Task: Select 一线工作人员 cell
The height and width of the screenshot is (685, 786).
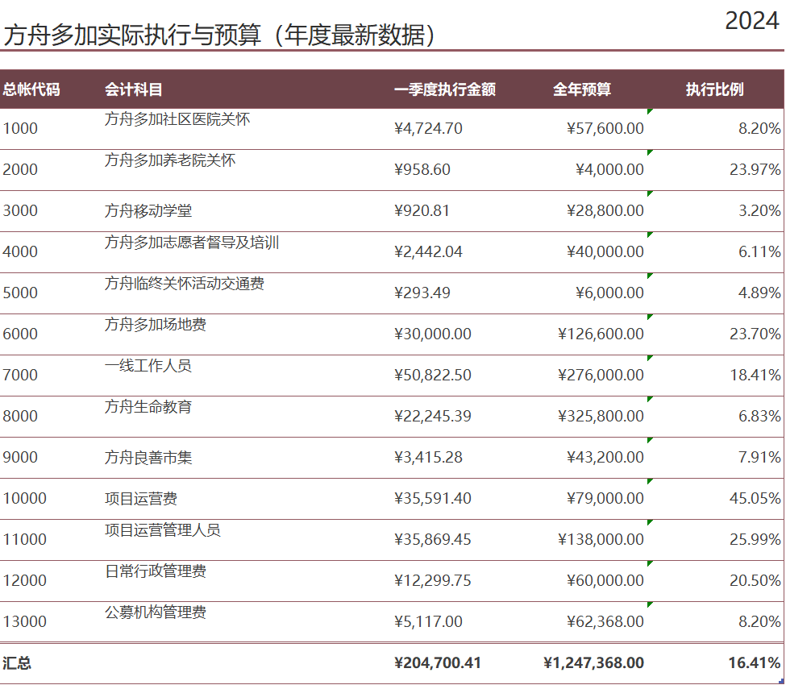Action: click(148, 366)
